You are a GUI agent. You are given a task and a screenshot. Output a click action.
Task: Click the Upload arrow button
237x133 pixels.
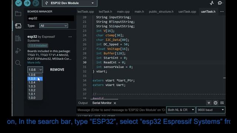tap(27, 3)
